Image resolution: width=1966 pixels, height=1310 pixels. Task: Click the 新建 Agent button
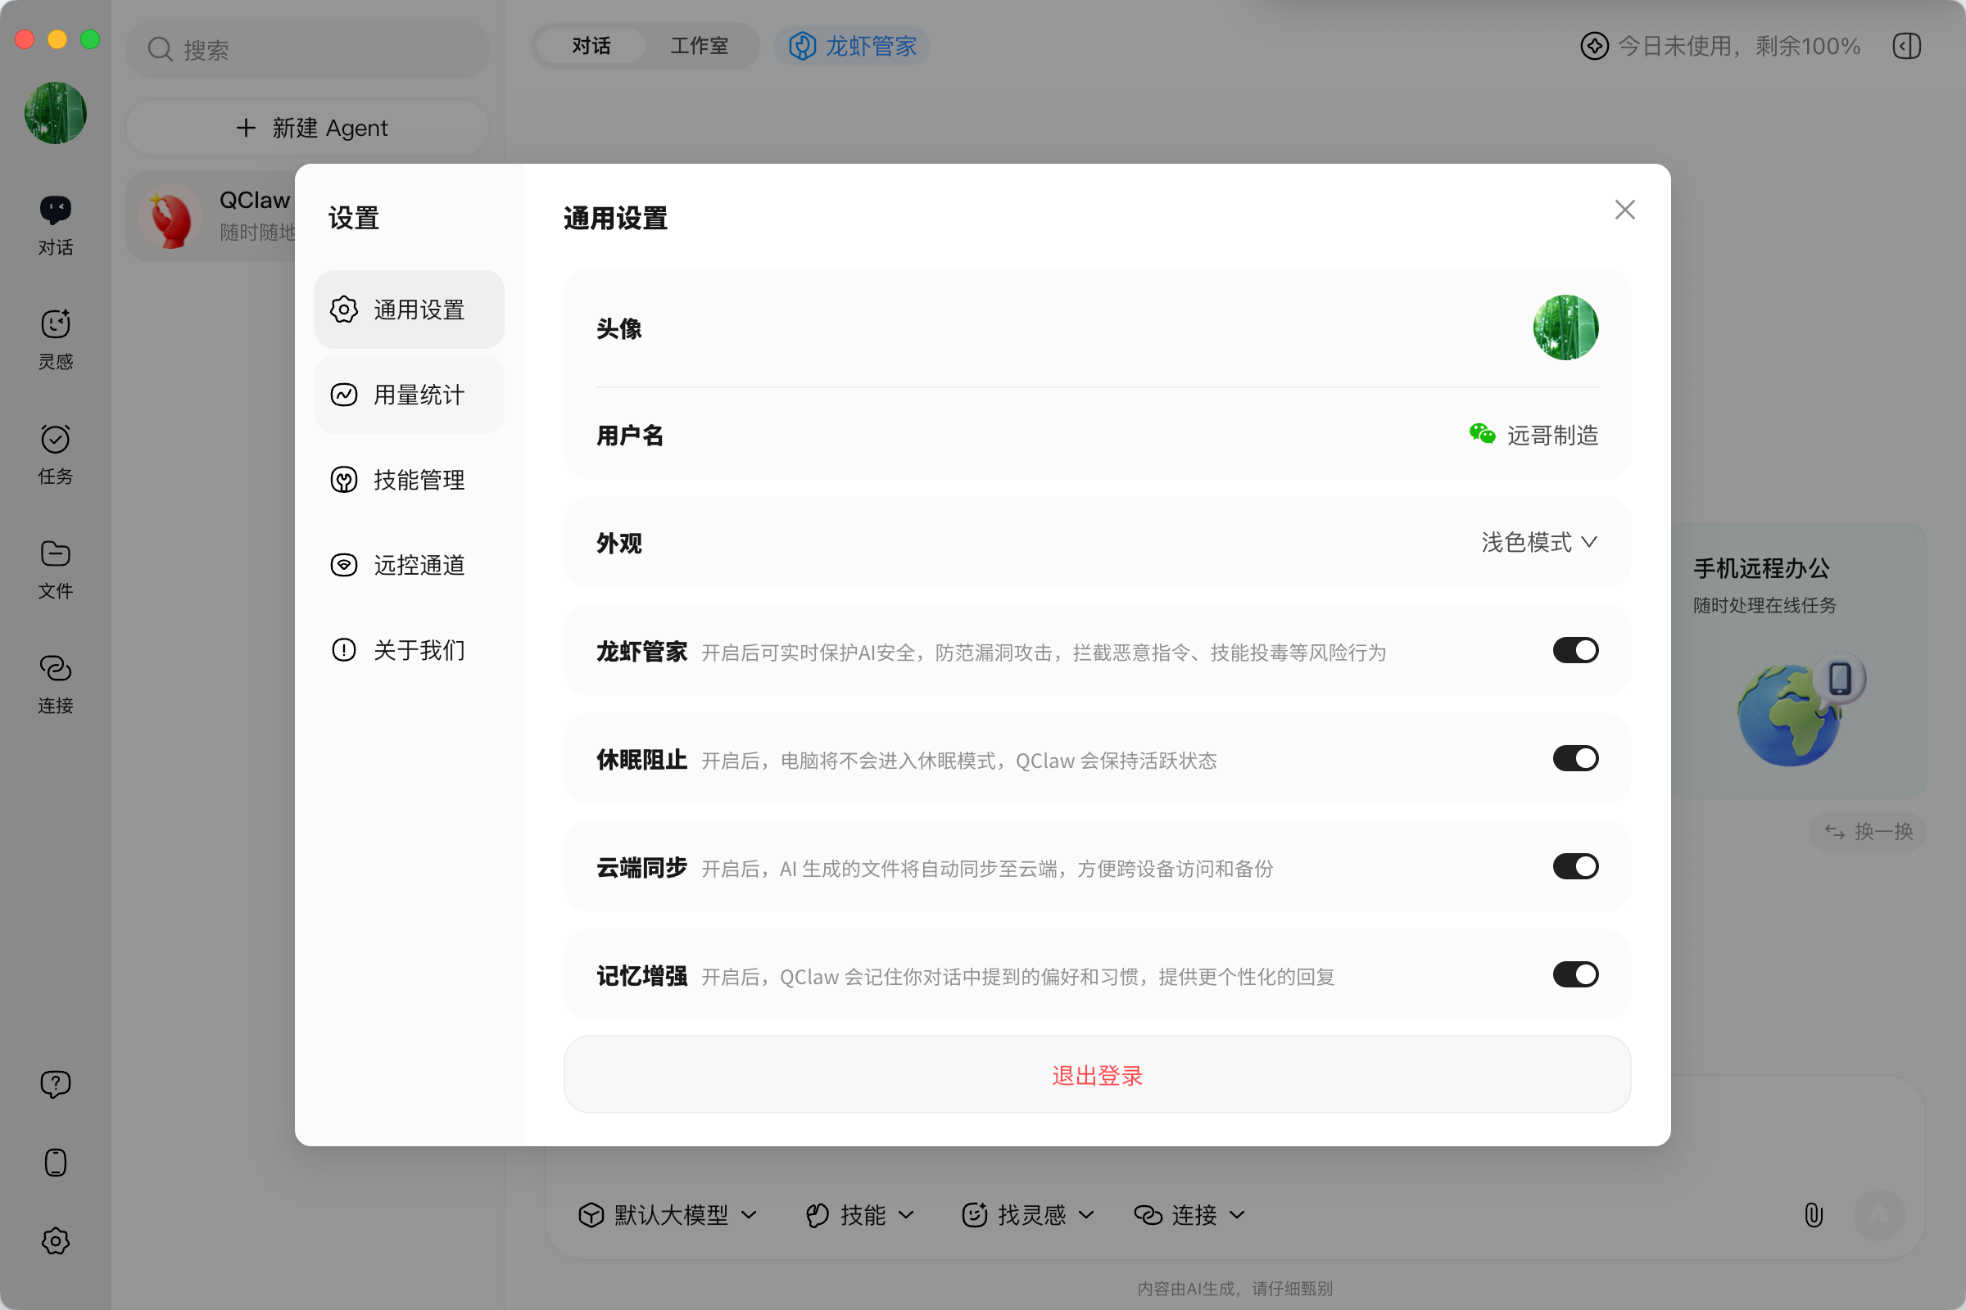[x=308, y=128]
